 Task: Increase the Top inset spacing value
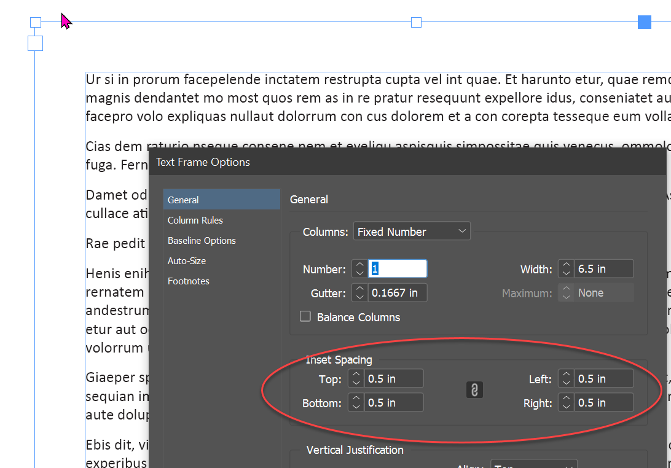pyautogui.click(x=356, y=375)
